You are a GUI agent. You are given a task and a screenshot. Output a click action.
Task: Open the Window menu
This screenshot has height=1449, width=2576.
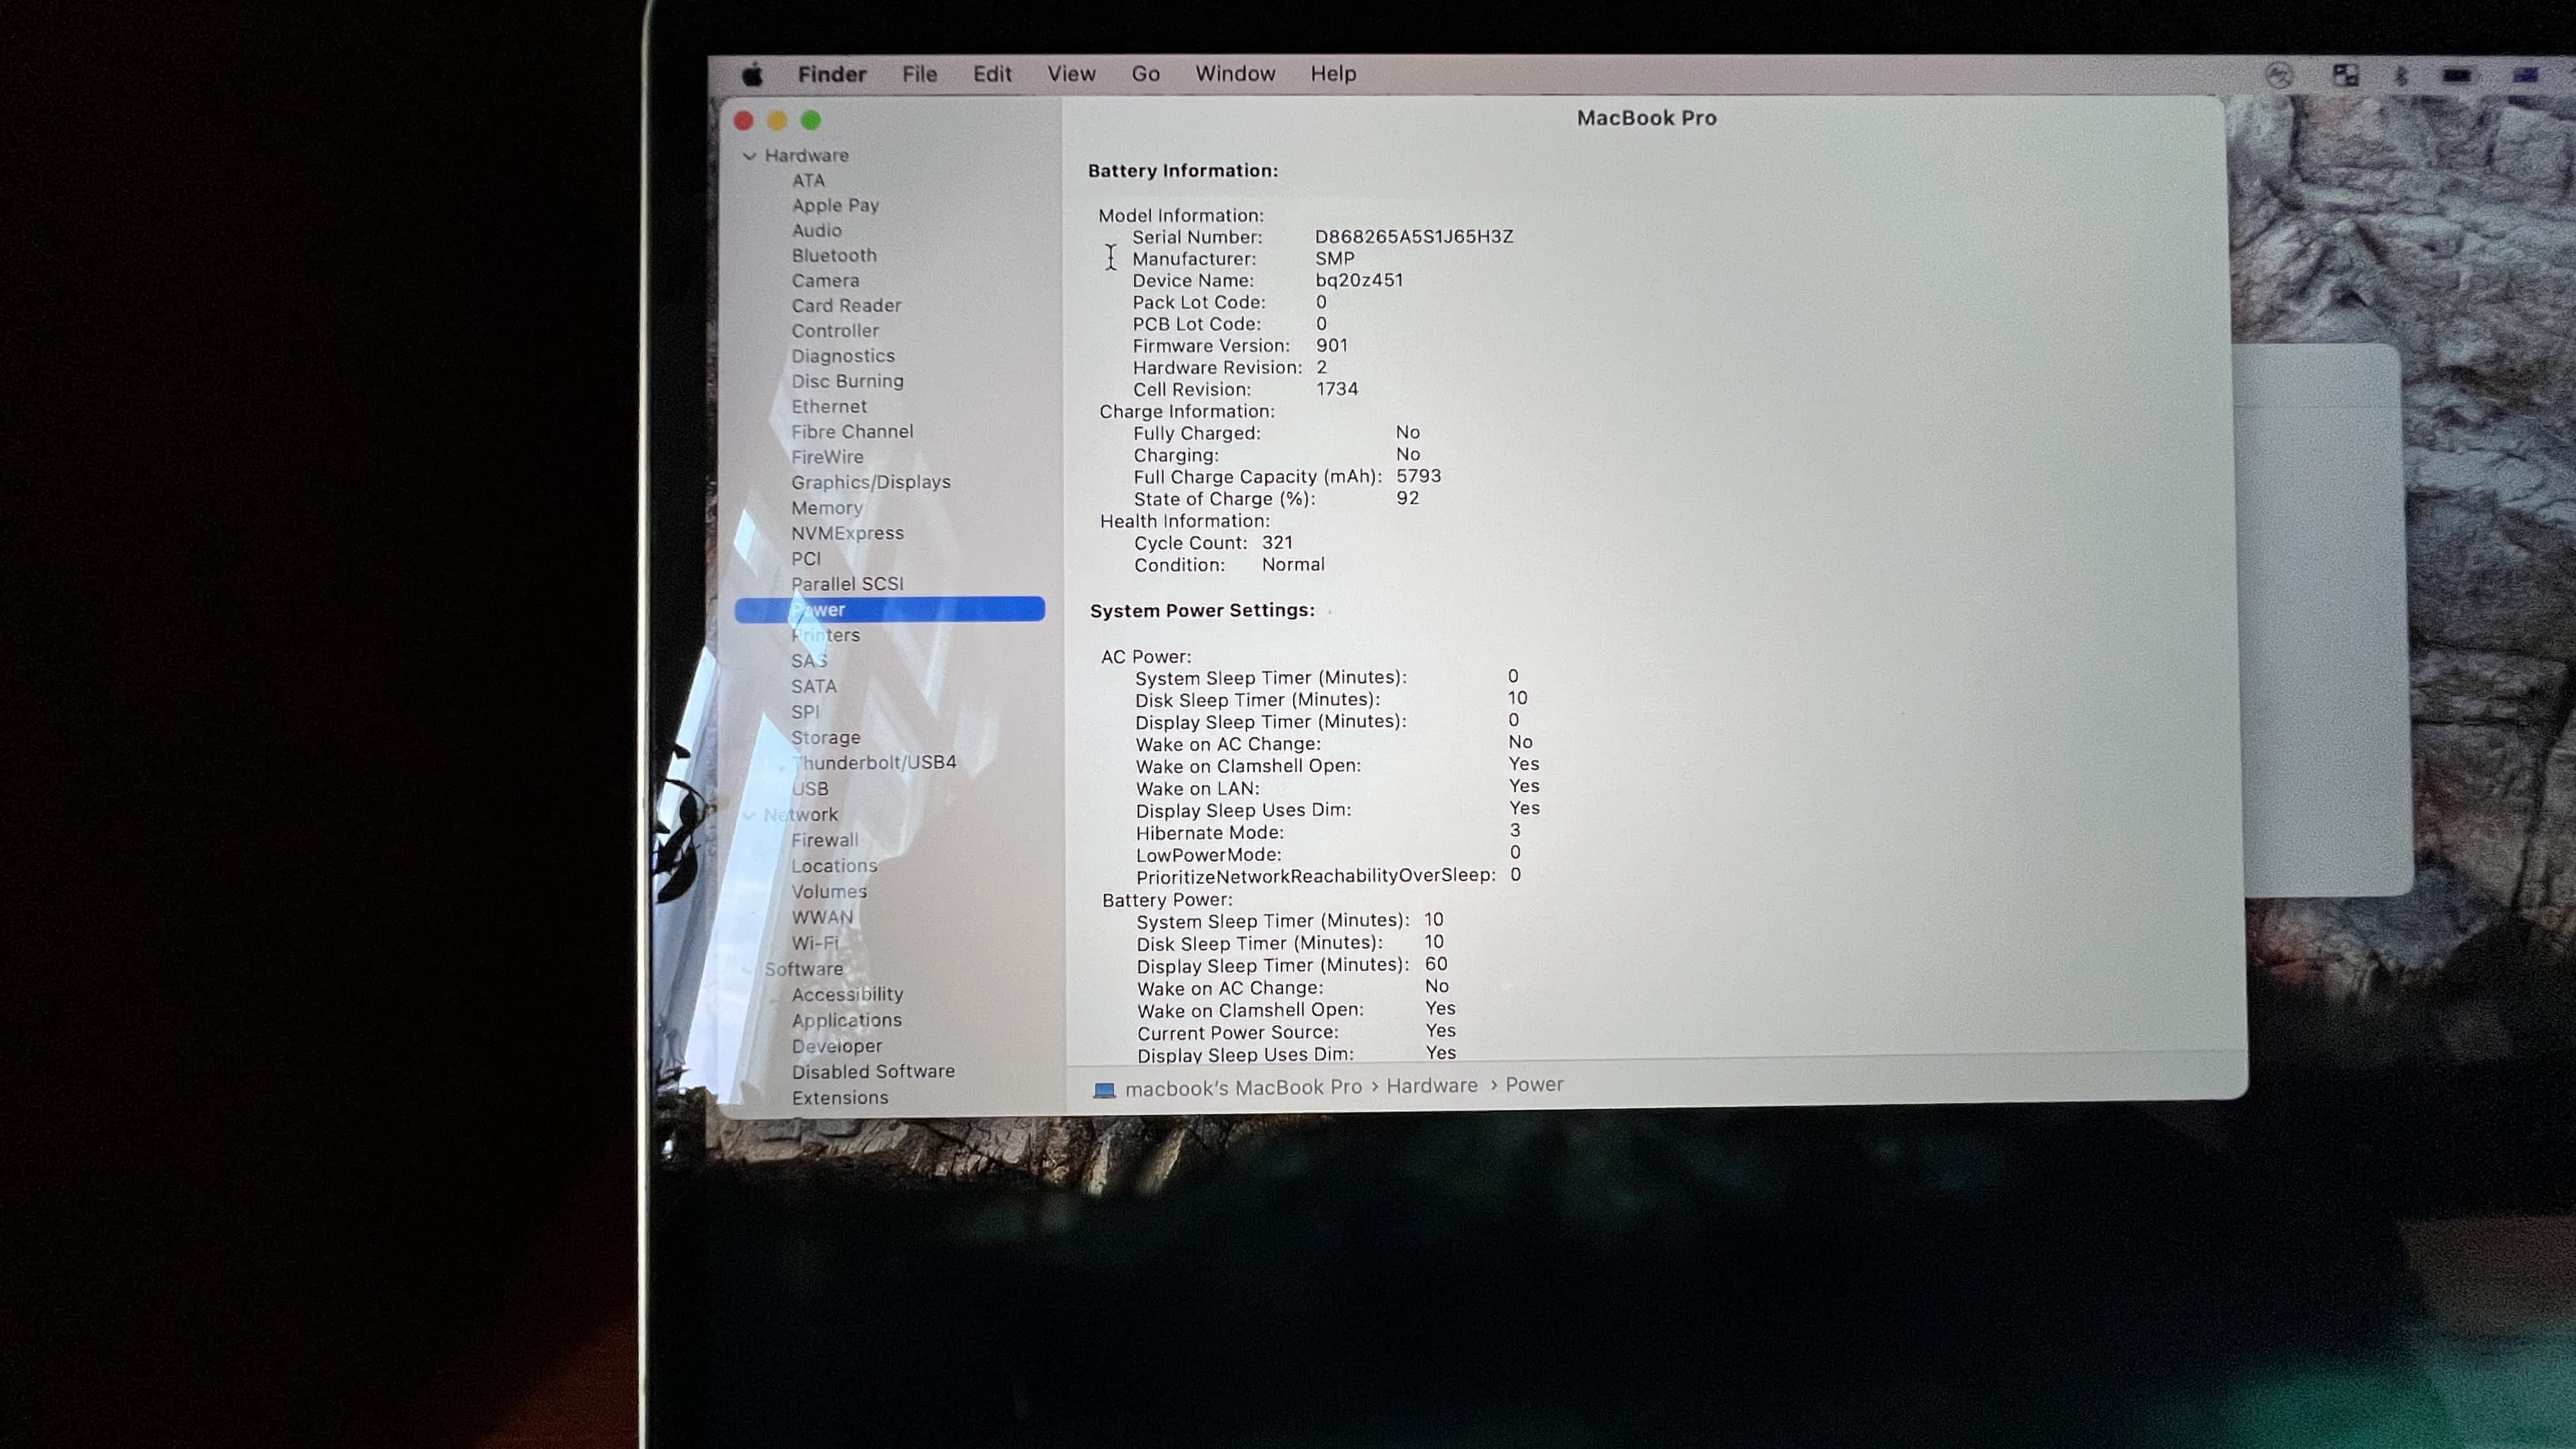click(x=1235, y=74)
